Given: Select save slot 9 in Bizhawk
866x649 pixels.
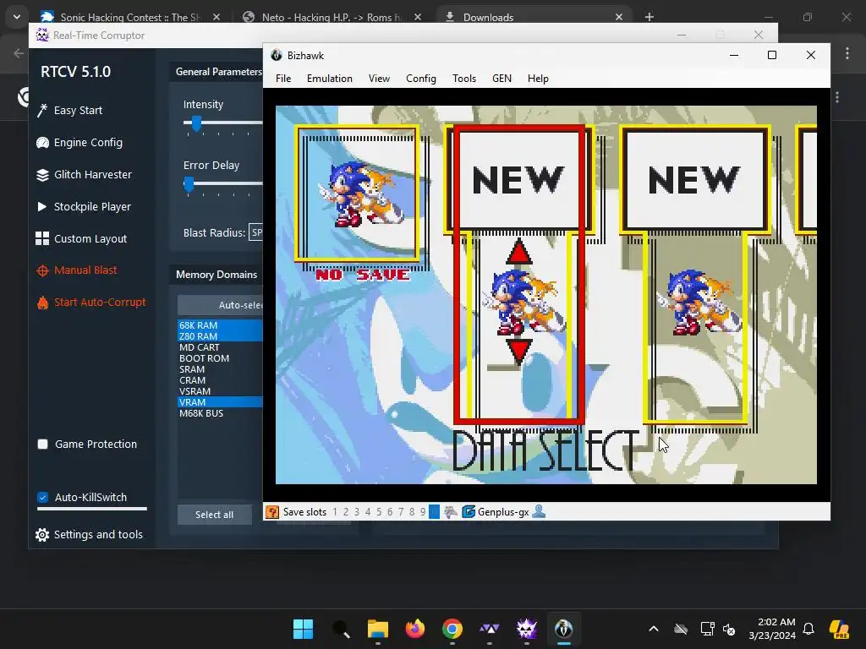Looking at the screenshot, I should [x=423, y=512].
